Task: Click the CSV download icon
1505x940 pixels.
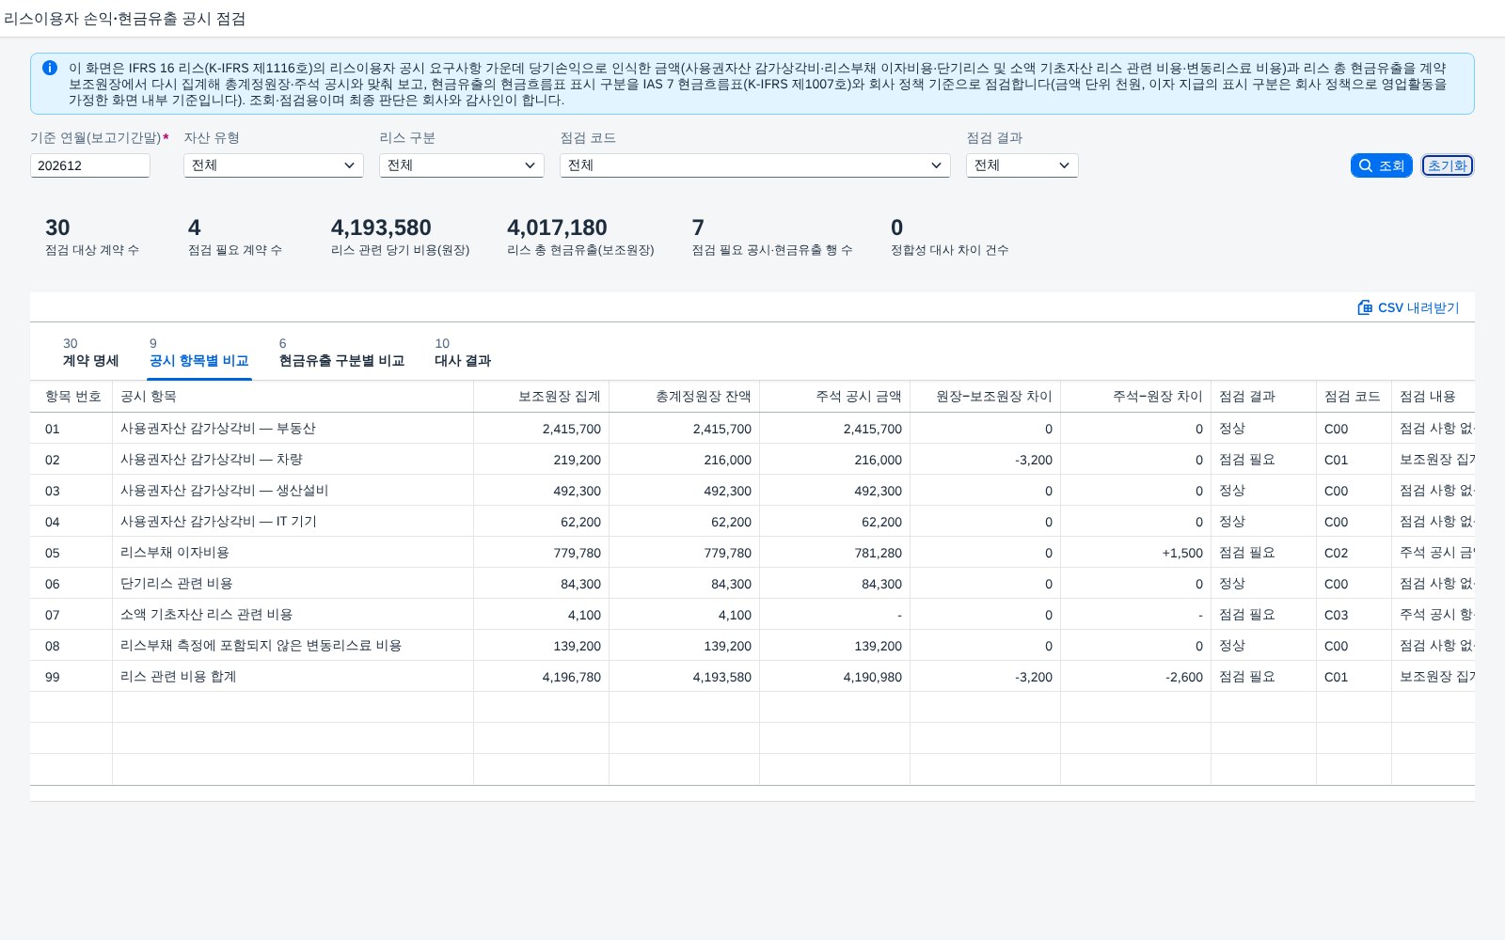Action: (1365, 307)
